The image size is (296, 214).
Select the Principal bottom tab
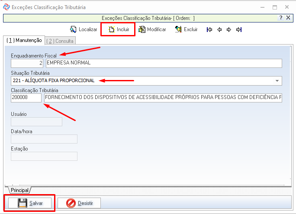[20, 190]
